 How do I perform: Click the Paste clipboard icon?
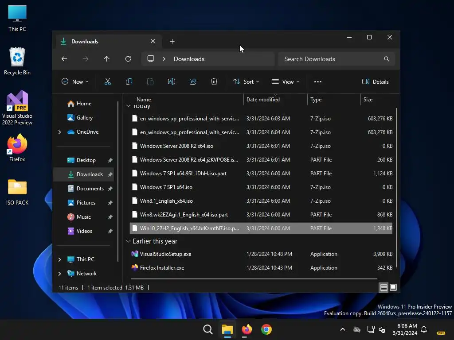pyautogui.click(x=150, y=82)
